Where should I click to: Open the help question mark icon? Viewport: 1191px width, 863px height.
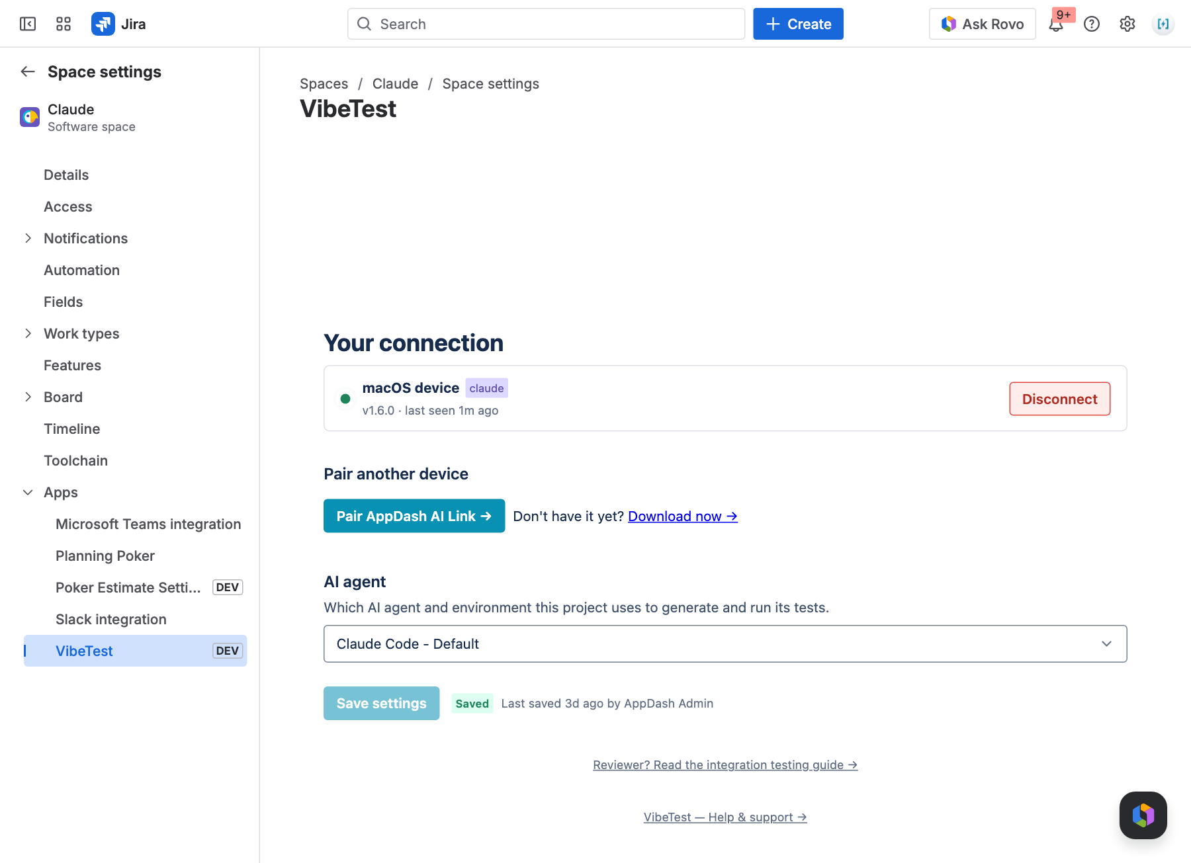(1092, 24)
